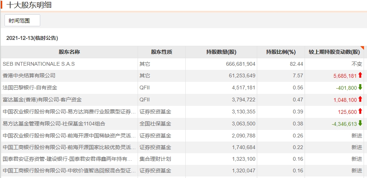Select shareholder 中欧价值智选回报混合型 row name
Screen dimensions: 367x178
[69, 171]
